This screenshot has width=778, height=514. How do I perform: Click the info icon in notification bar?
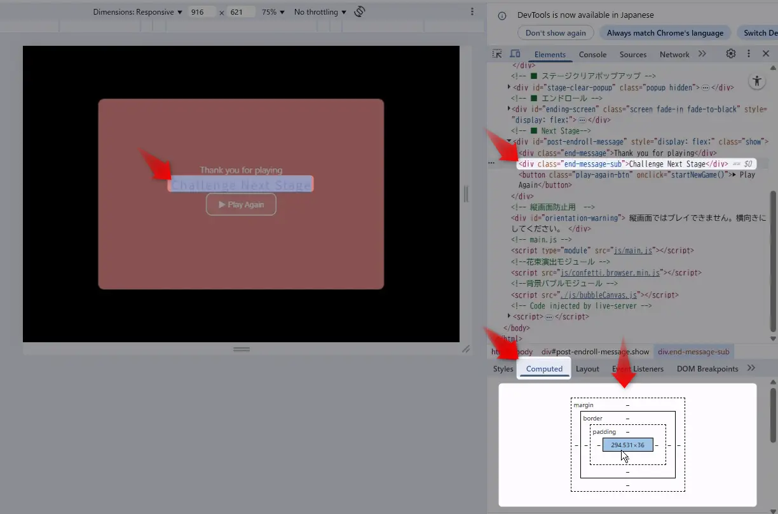pos(502,15)
